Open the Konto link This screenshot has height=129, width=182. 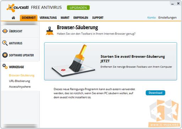pyautogui.click(x=151, y=17)
